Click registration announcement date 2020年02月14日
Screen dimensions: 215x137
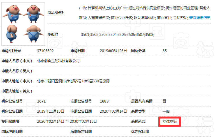click(113, 111)
